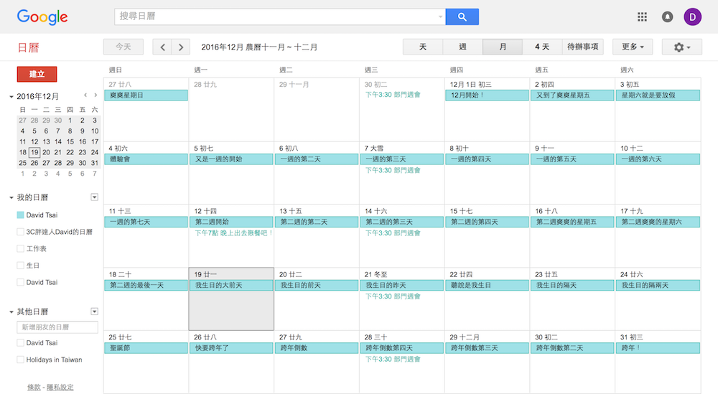
Task: Go to previous month with main toolbar arrow
Action: pos(163,47)
